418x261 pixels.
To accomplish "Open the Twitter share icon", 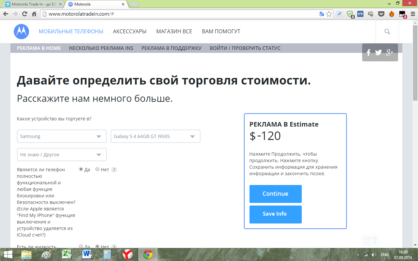I will (378, 53).
